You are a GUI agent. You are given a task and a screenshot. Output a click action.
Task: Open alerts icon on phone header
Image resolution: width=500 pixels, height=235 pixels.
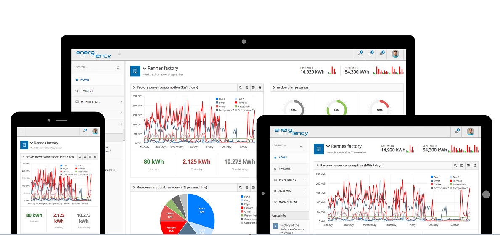85,131
